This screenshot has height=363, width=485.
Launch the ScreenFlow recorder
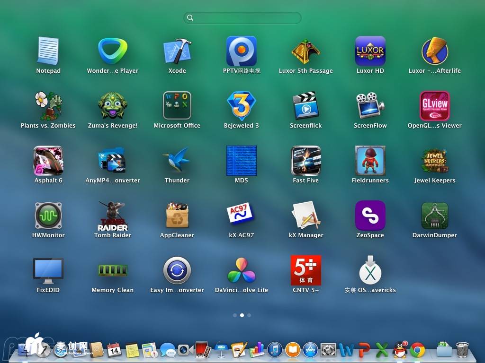[370, 106]
